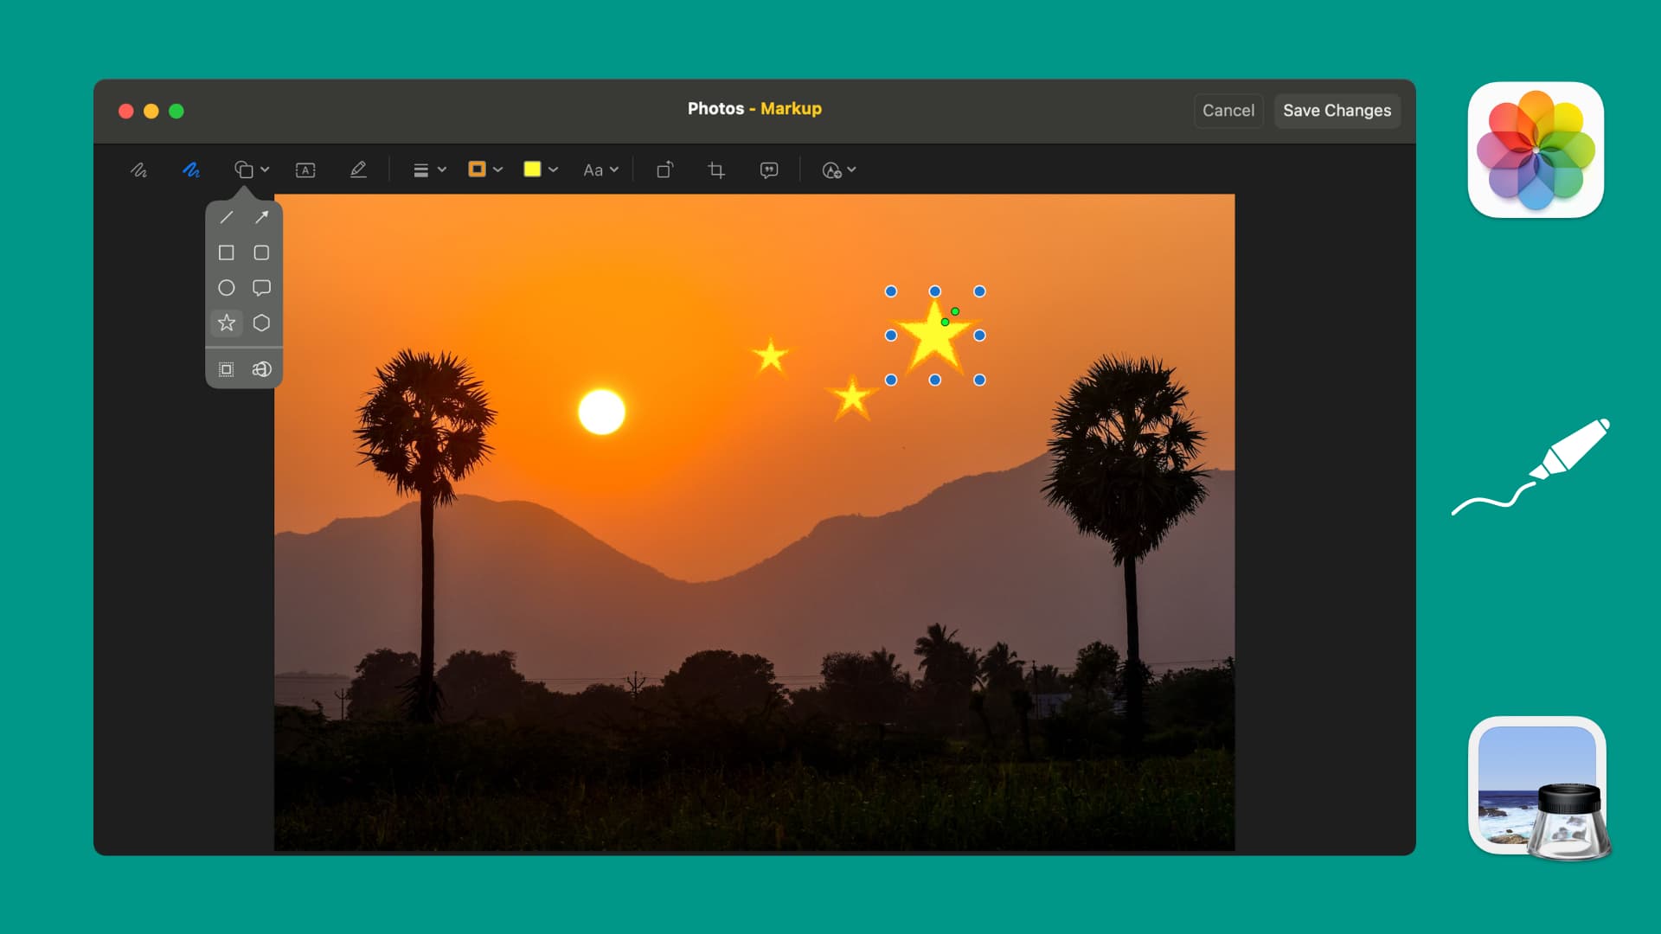Screen dimensions: 1661x934
Task: Select the small star below the large star
Action: pos(852,398)
